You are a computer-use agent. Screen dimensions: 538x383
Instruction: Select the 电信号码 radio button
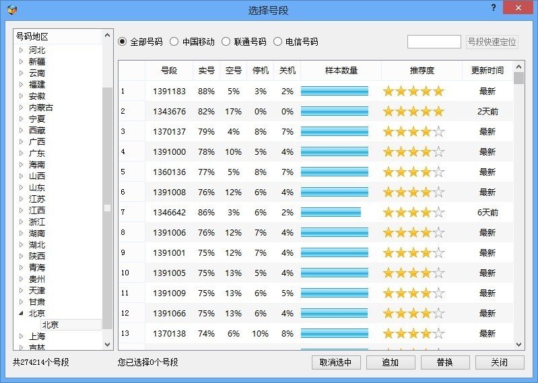coord(277,42)
